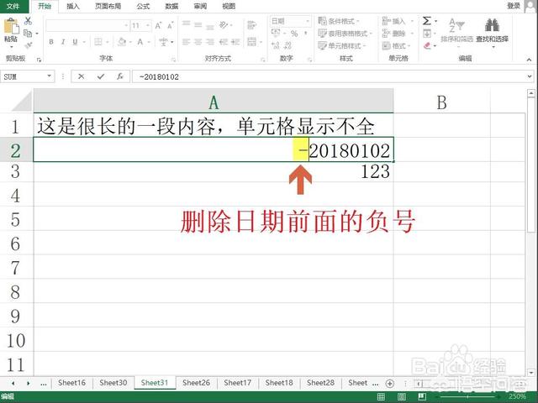Switch to Normal view in status bar
The image size is (538, 403).
pos(381,397)
